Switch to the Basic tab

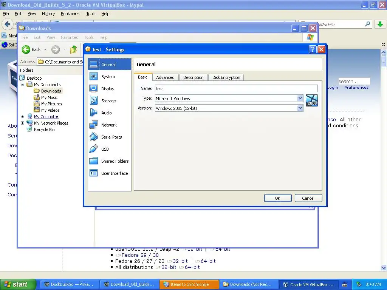[x=142, y=77]
